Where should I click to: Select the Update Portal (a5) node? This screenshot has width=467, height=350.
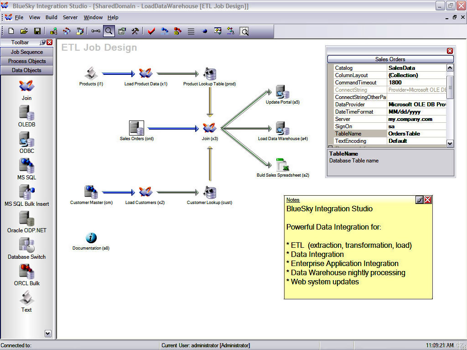(x=282, y=94)
